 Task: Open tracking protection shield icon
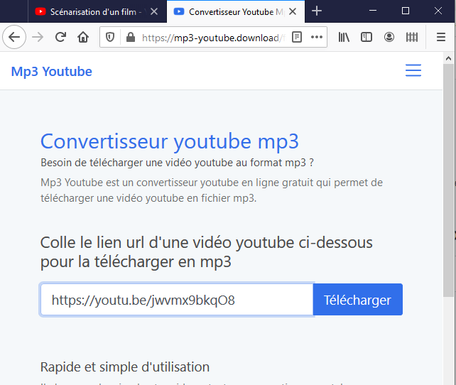110,37
